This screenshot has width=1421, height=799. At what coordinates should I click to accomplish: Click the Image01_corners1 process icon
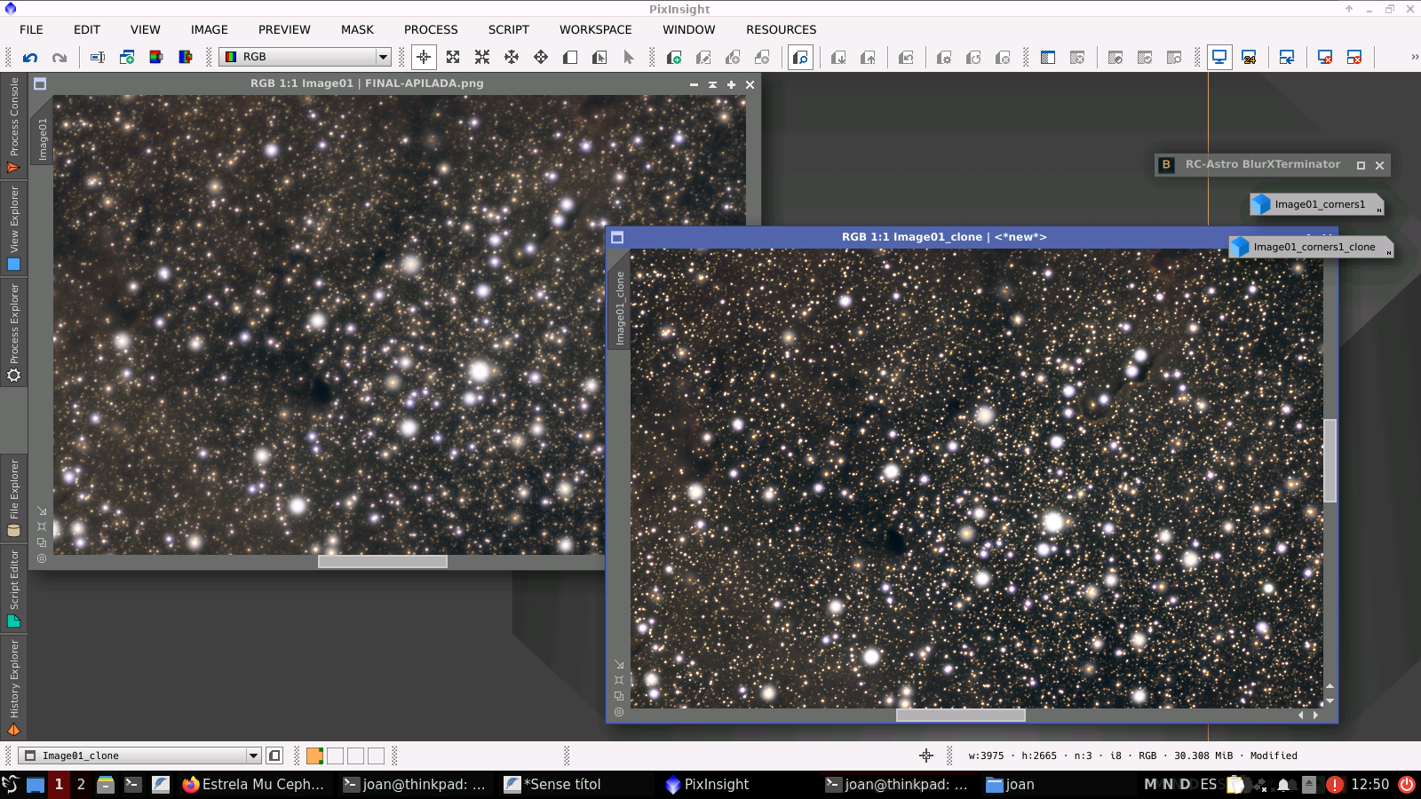(1317, 204)
